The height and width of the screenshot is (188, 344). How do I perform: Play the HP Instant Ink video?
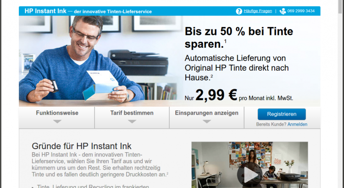click(250, 175)
